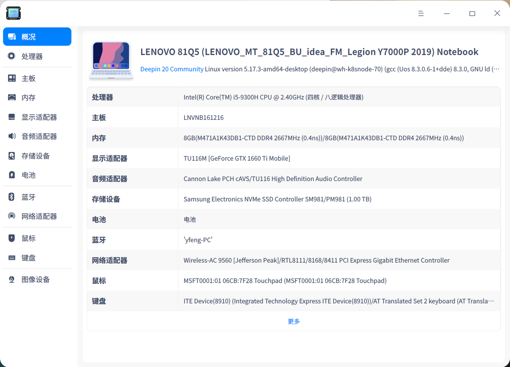Image resolution: width=510 pixels, height=367 pixels.
Task: Click the ITE Device(8910) keyboard value
Action: [x=339, y=301]
